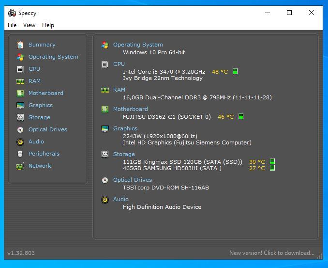Click the CPU temperature green indicator
The width and height of the screenshot is (328, 268).
[x=235, y=72]
